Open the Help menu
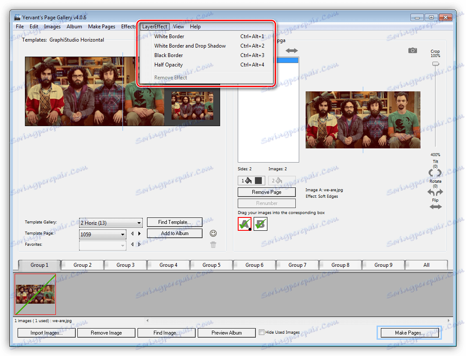This screenshot has height=356, width=466. click(x=195, y=27)
